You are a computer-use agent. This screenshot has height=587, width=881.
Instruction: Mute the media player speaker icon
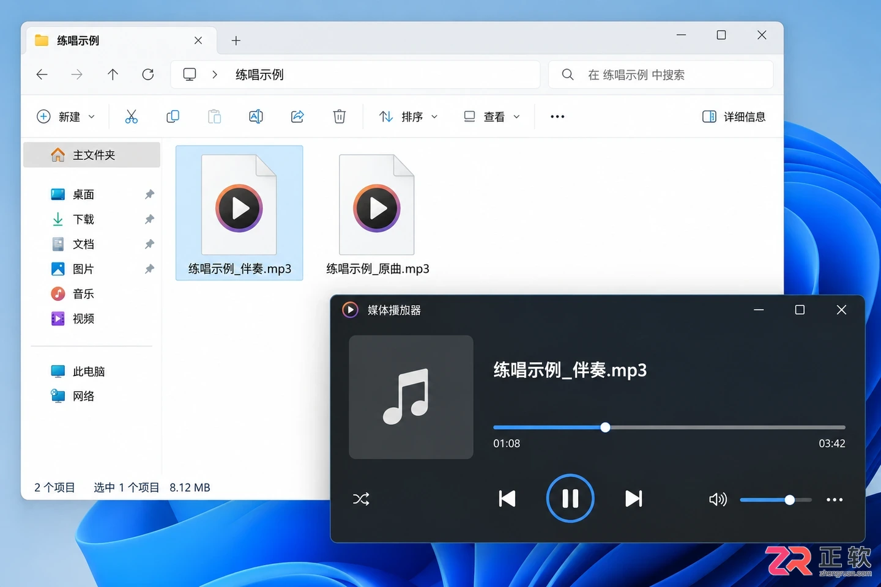pos(718,500)
